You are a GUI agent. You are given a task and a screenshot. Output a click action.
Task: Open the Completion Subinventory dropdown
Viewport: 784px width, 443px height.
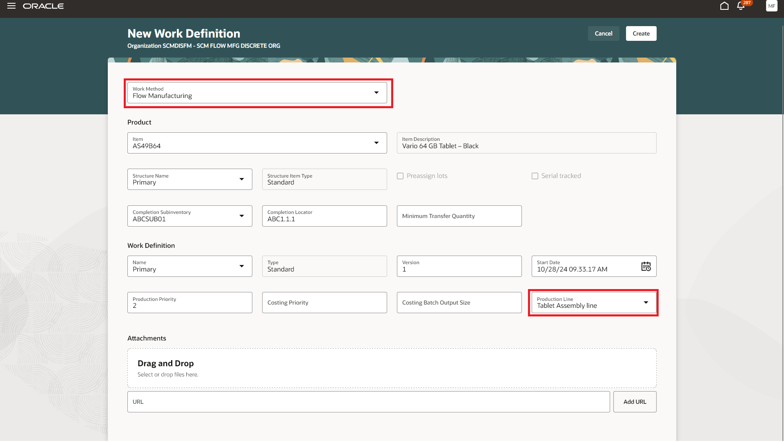(x=241, y=216)
